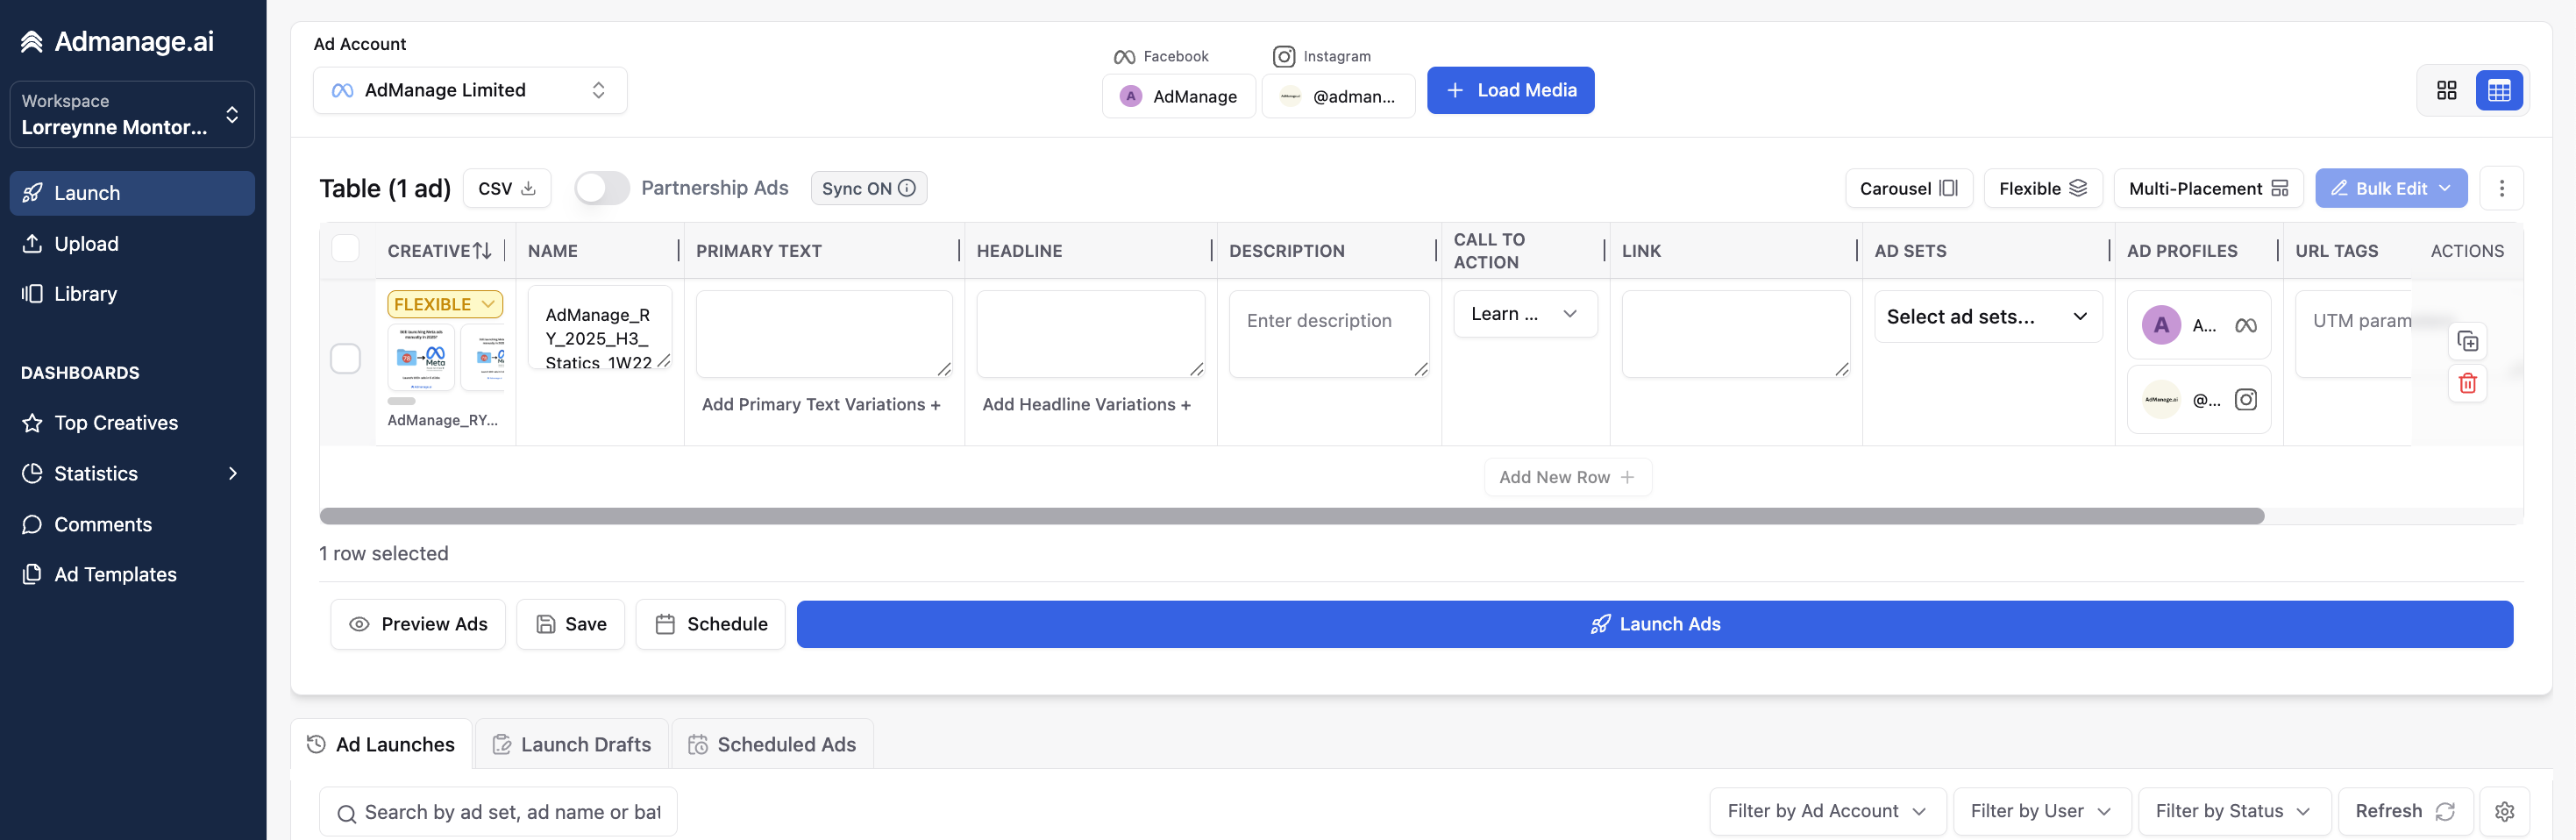Open the three-dot more options menu
This screenshot has width=2576, height=840.
coord(2501,188)
